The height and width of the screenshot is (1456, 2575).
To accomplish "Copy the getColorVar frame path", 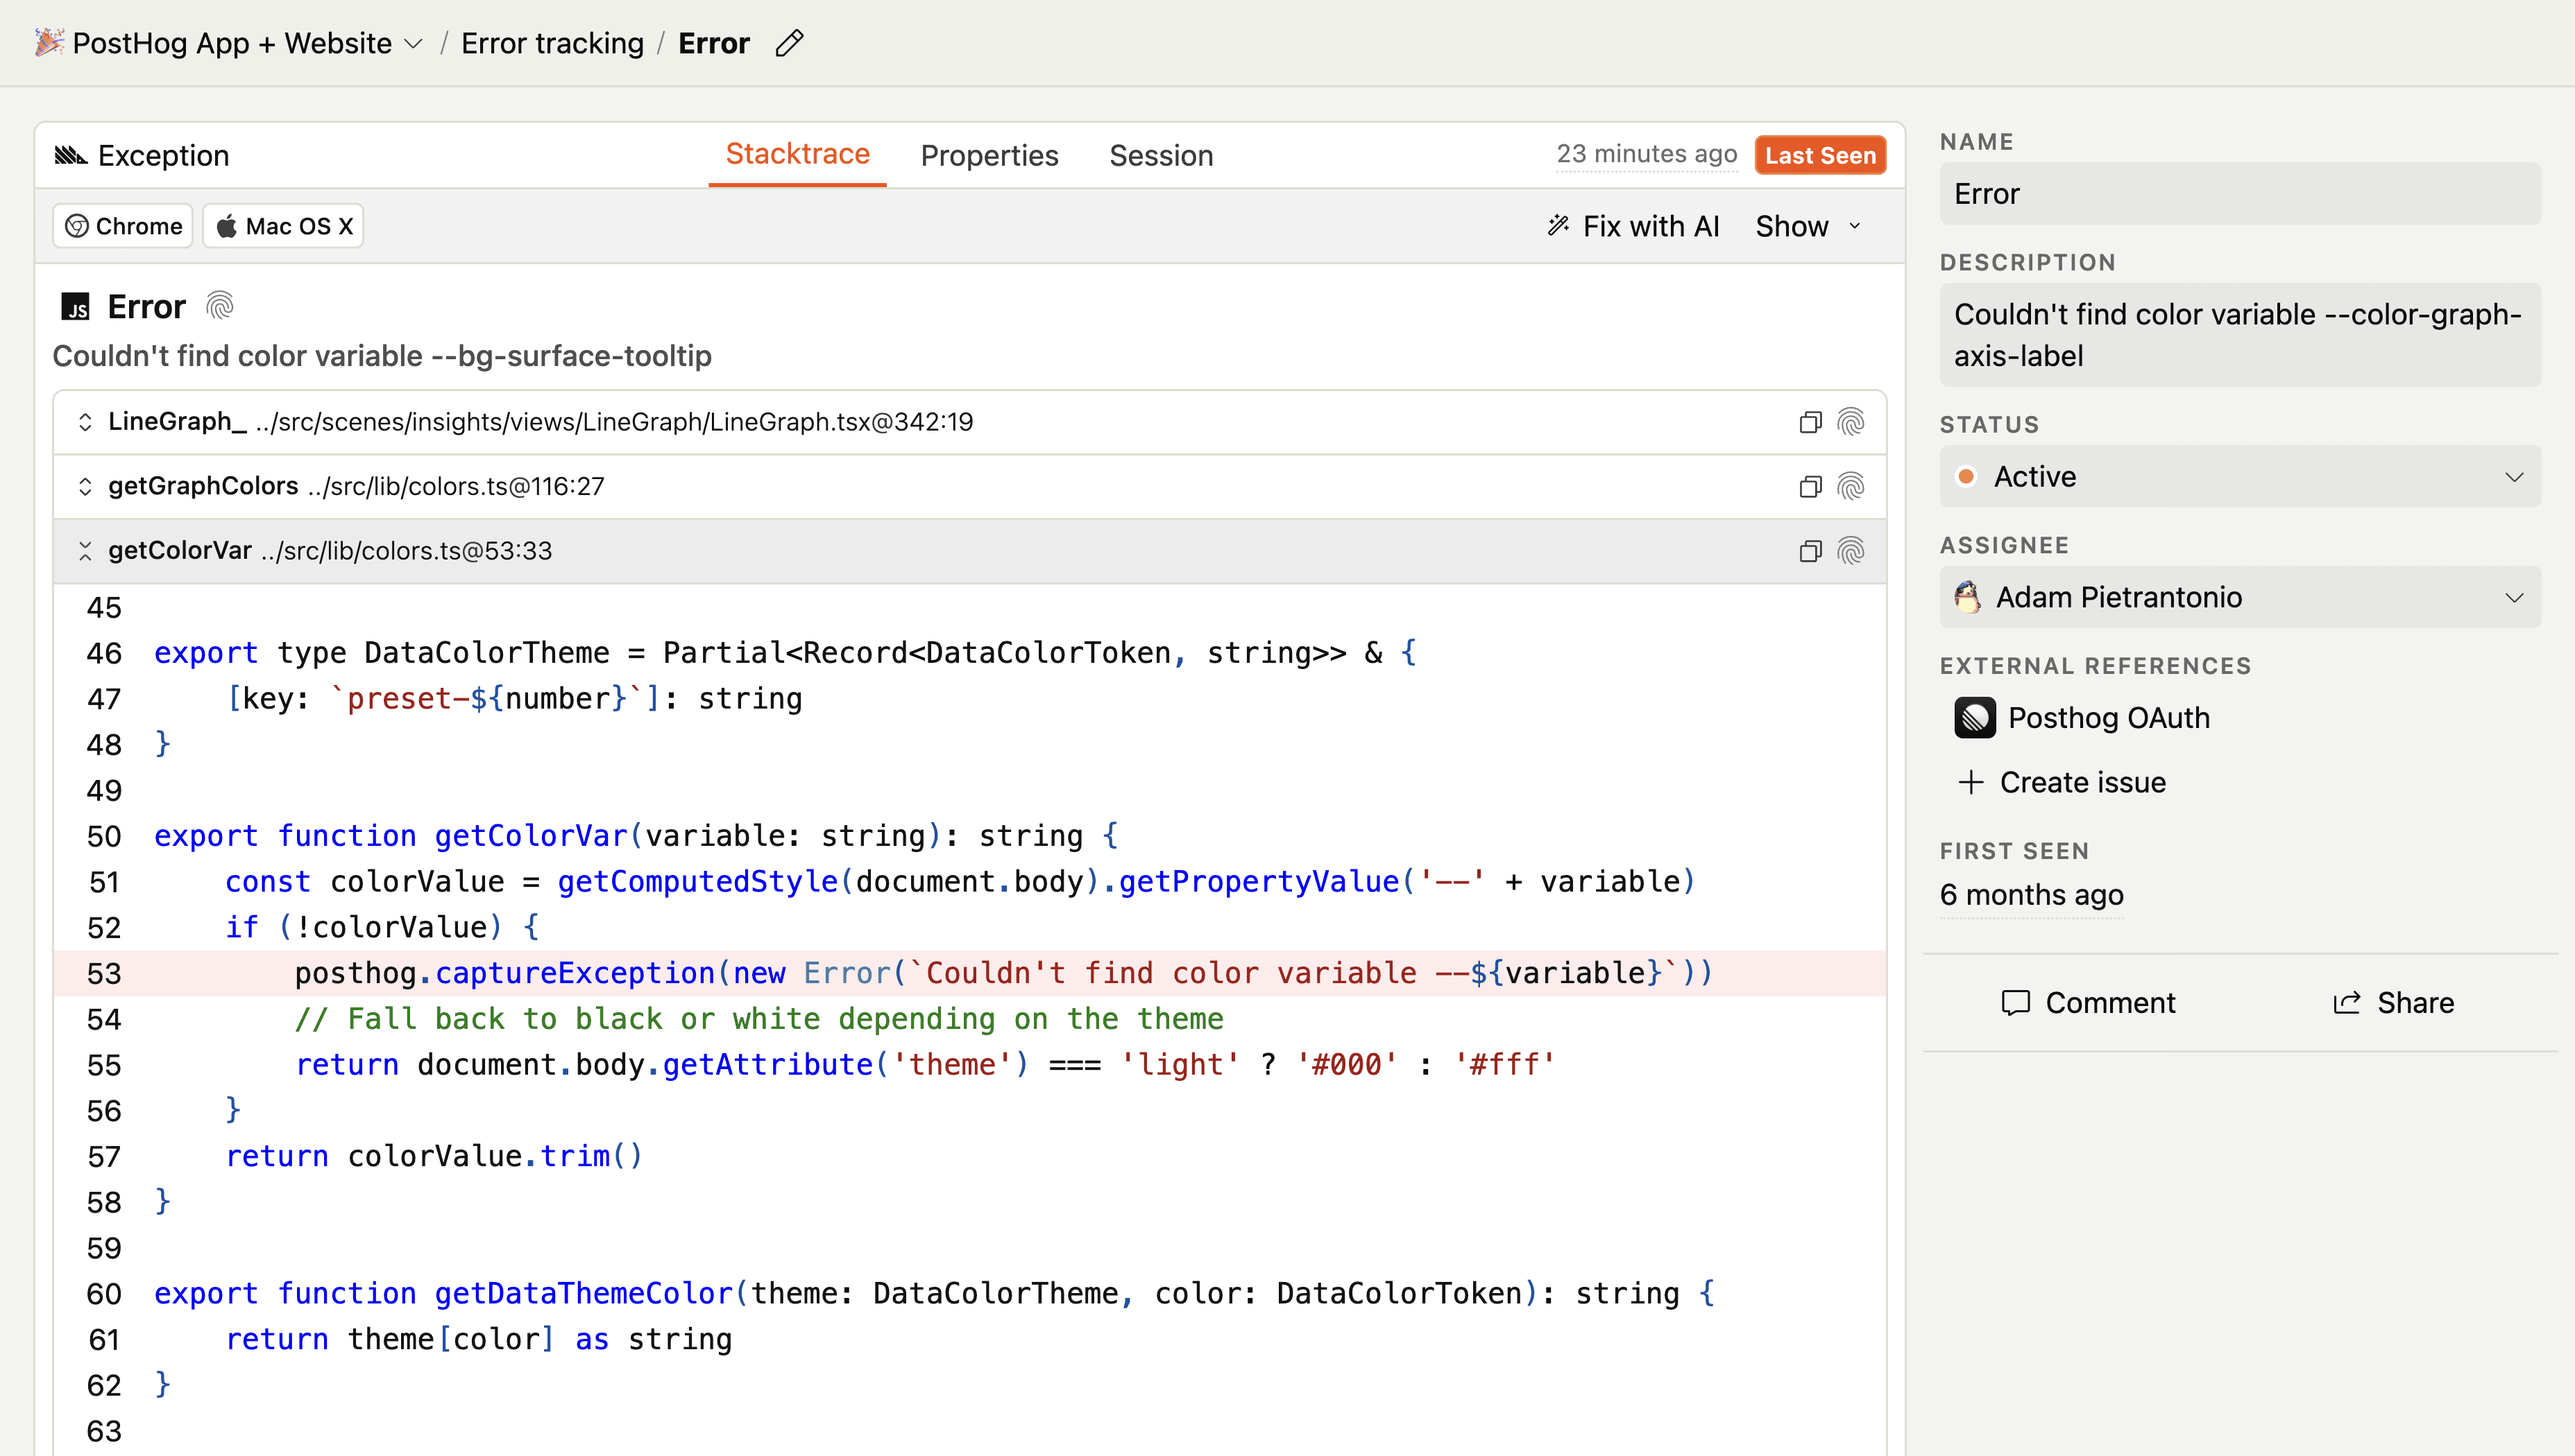I will pyautogui.click(x=1810, y=551).
